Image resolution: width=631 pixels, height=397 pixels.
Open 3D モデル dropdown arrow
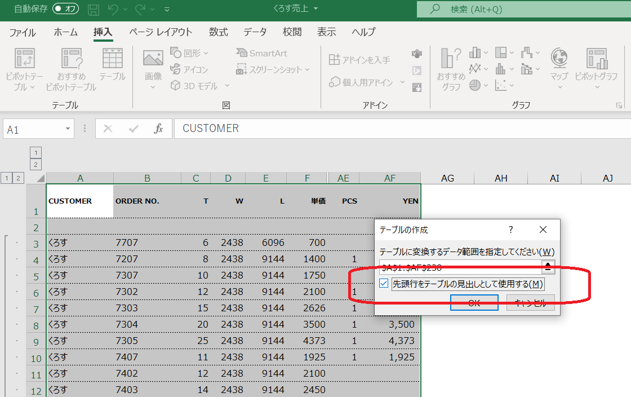pos(227,85)
